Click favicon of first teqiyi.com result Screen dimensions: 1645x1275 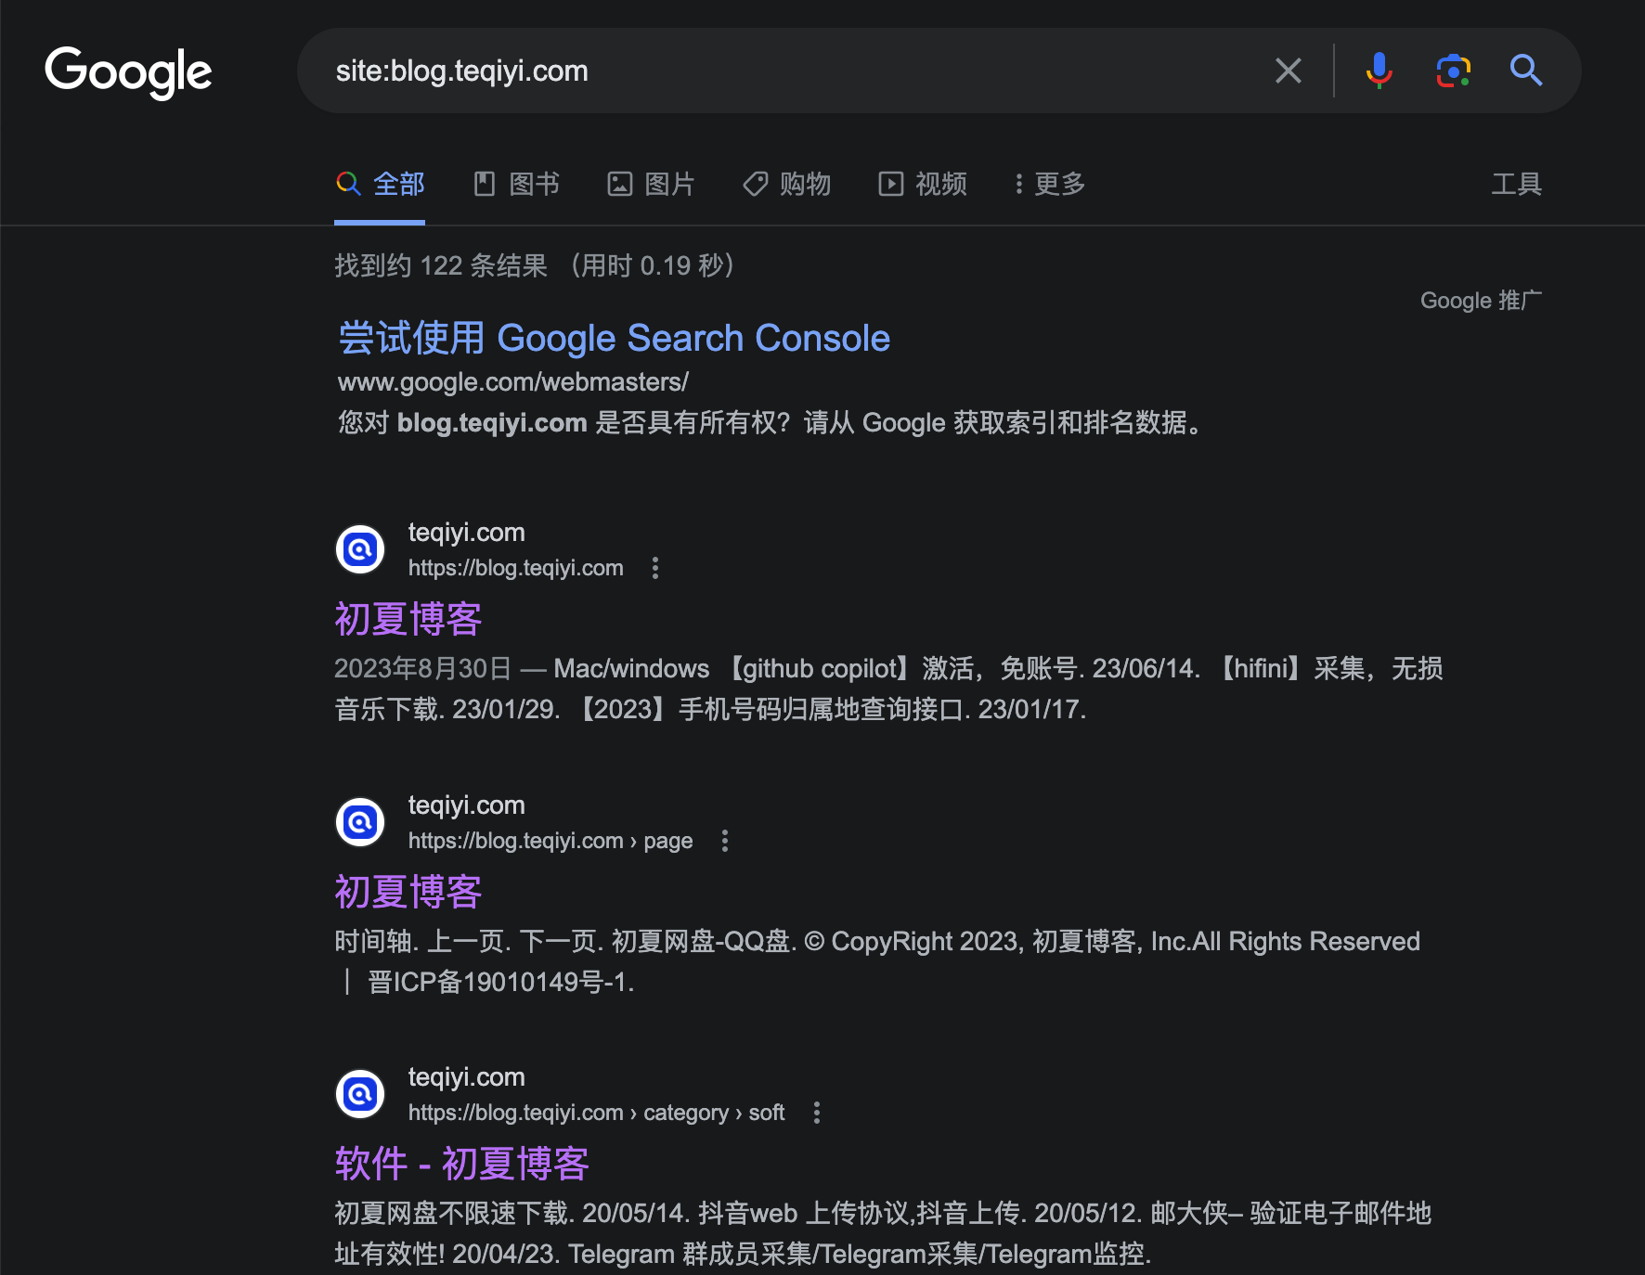[360, 549]
